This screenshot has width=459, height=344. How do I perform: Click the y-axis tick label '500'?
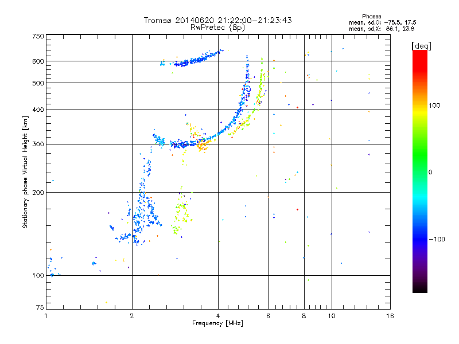tap(38, 83)
